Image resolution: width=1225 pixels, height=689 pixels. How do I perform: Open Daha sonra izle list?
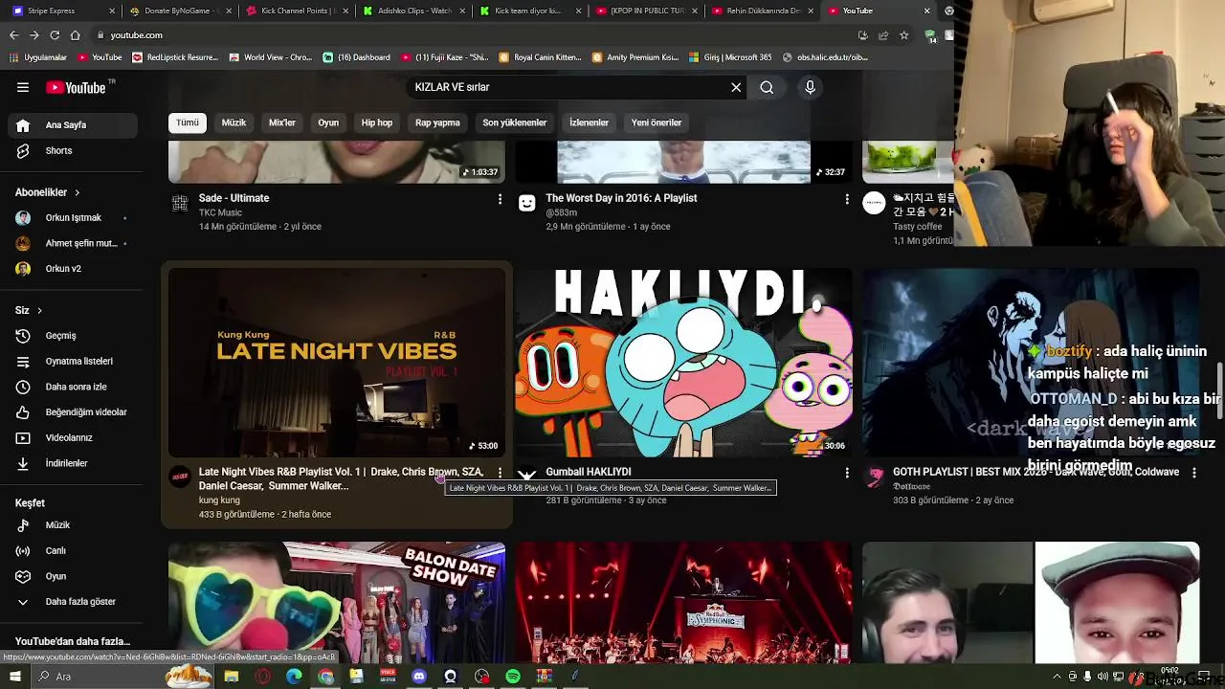point(75,387)
